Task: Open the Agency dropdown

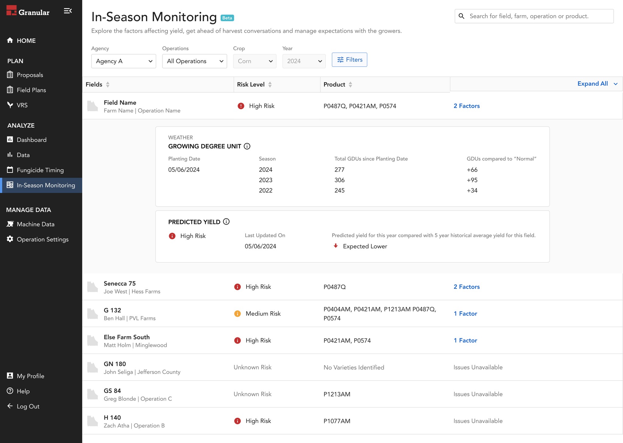Action: [x=124, y=61]
